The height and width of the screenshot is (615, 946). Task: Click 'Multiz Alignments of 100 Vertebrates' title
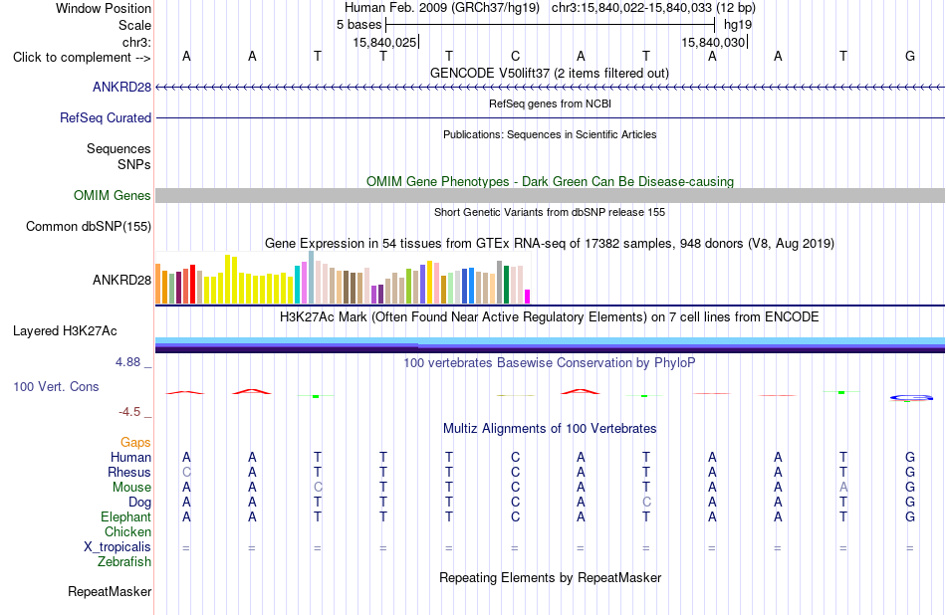click(550, 429)
